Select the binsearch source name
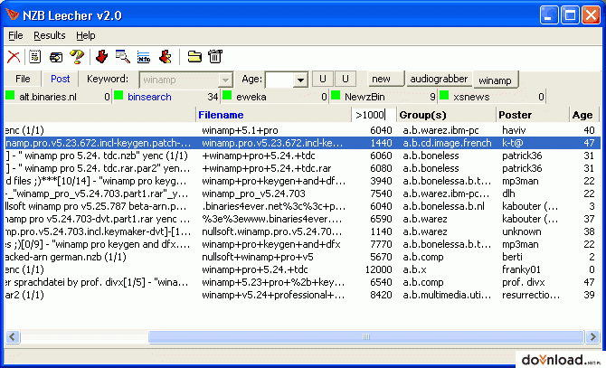Image resolution: width=606 pixels, height=368 pixels. (x=149, y=97)
